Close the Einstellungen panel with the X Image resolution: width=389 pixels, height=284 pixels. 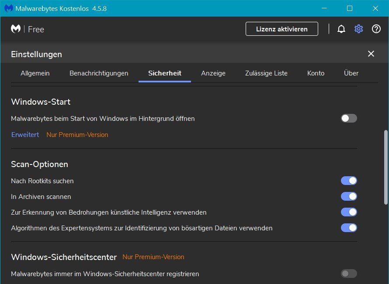tap(371, 54)
